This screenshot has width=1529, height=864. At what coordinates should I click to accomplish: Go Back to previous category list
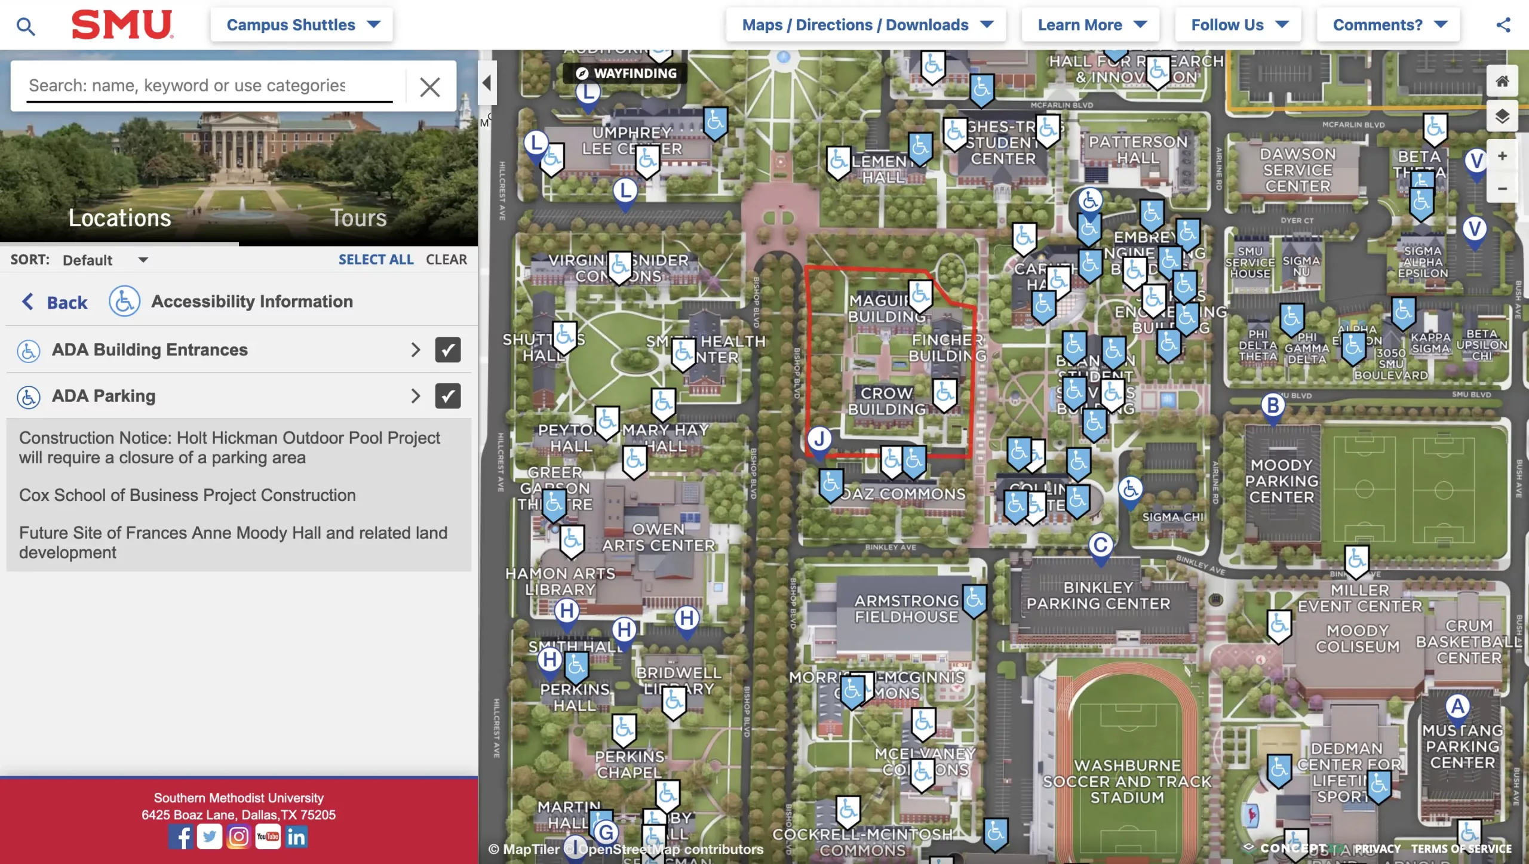[55, 302]
